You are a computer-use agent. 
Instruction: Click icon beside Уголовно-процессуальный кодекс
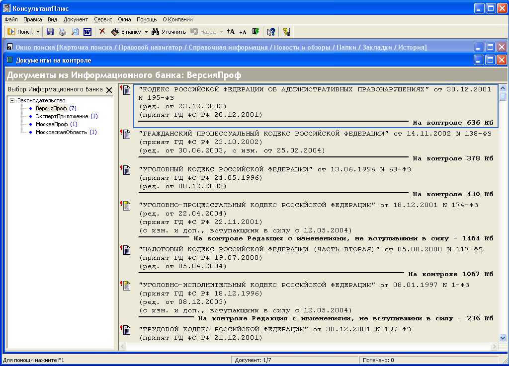(126, 205)
